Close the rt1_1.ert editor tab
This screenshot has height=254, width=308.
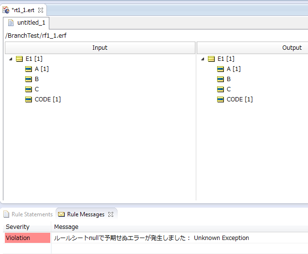click(x=41, y=10)
